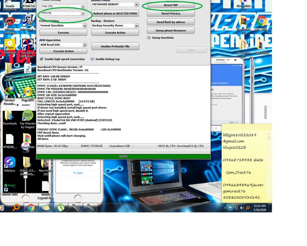The height and width of the screenshot is (246, 307).
Task: Launch Frp HiJacker by Hagard
Action: [x=28, y=119]
